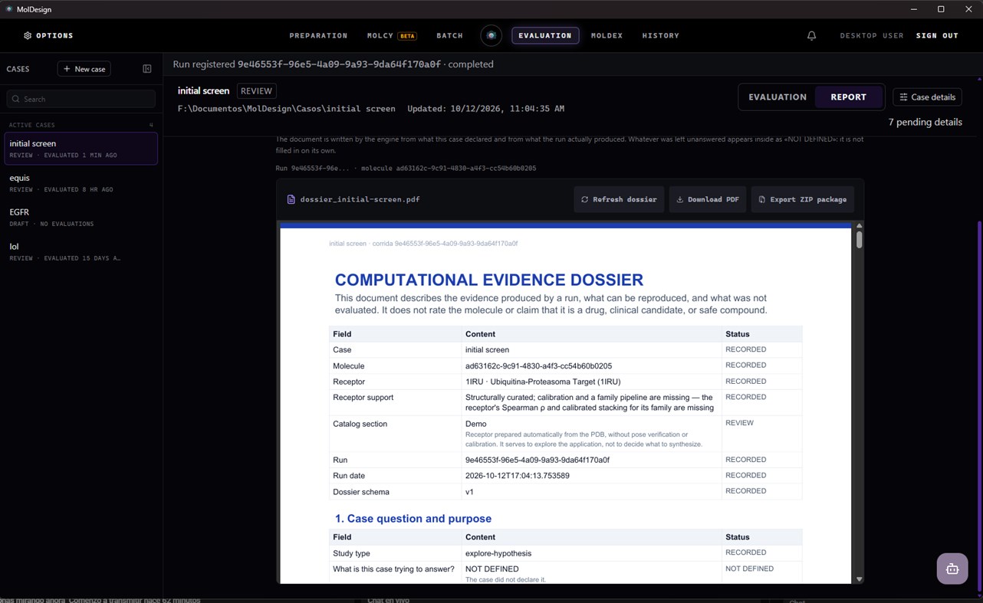Click the explore-hypothesis study type value
Image resolution: width=983 pixels, height=603 pixels.
(498, 553)
